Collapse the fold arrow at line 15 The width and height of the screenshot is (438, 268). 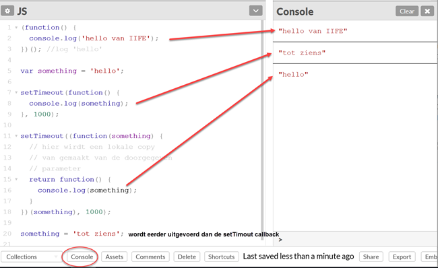[16, 179]
